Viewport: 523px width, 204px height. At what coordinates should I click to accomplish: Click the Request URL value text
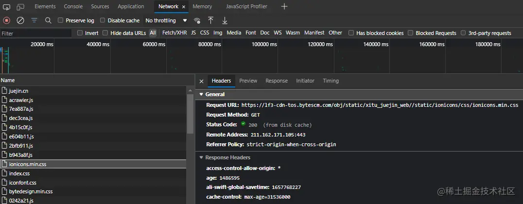pyautogui.click(x=380, y=105)
